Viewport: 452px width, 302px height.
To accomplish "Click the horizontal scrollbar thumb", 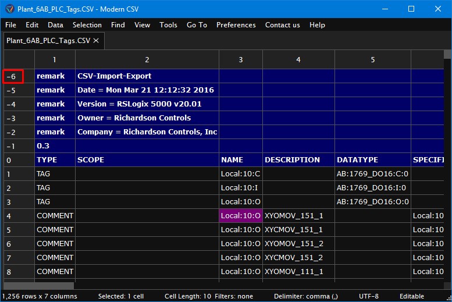I will (38, 286).
